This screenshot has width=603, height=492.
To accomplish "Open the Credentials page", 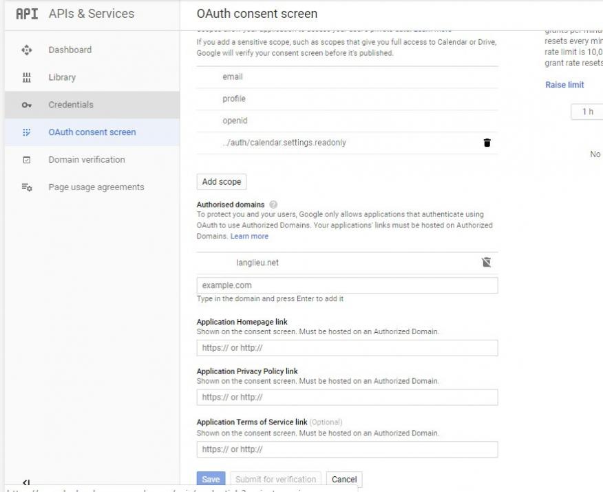I will pos(70,105).
